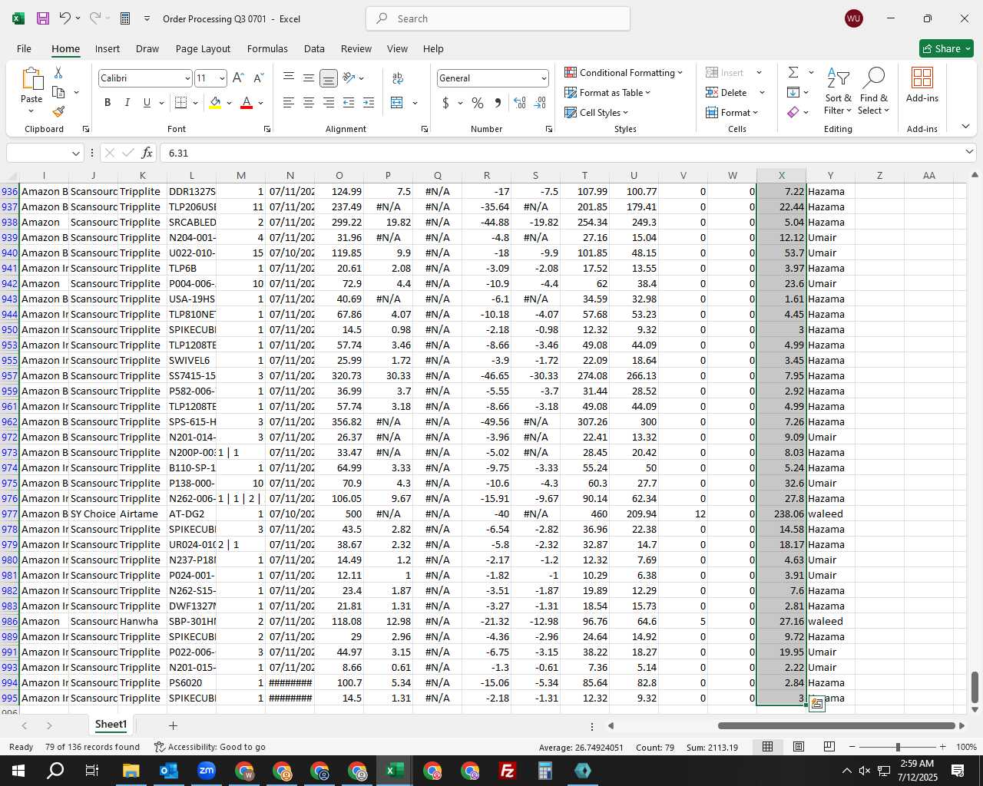The width and height of the screenshot is (983, 786).
Task: Apply percent style
Action: 478,103
